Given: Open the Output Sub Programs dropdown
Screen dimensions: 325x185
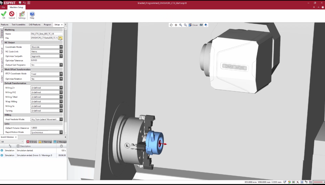Looking at the screenshot, I should (x=61, y=65).
